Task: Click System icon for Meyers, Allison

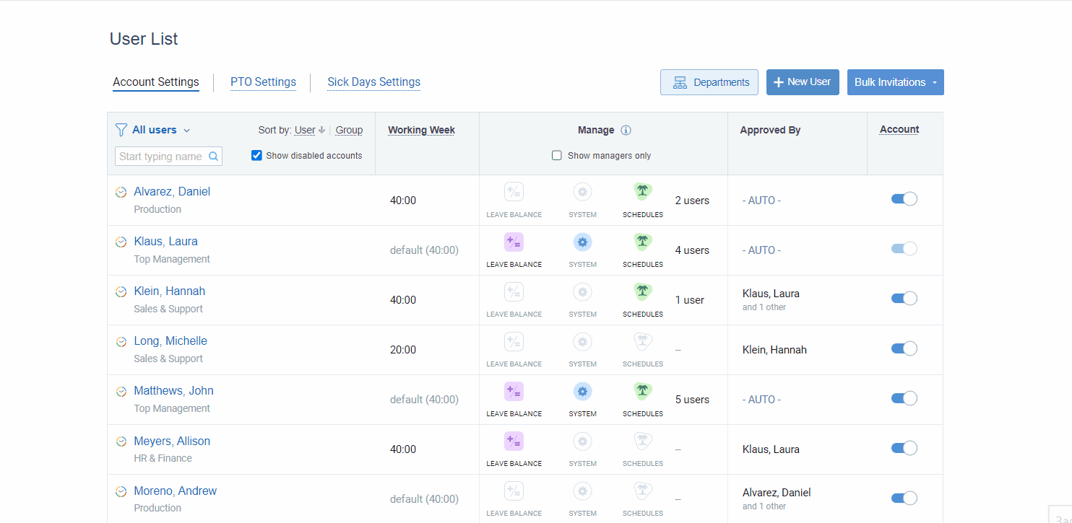Action: coord(583,441)
